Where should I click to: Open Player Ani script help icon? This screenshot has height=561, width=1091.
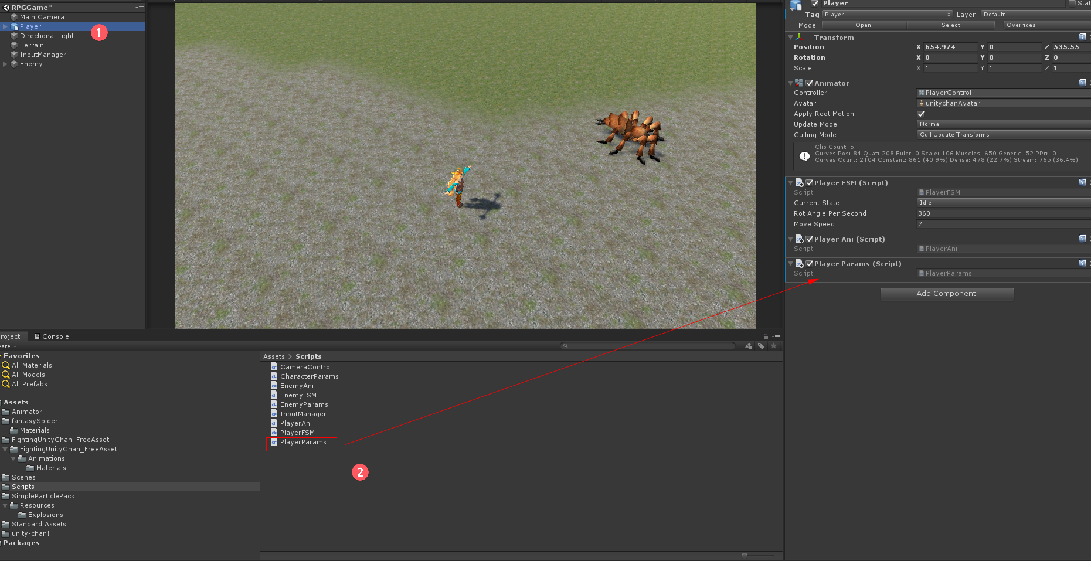[x=1082, y=239]
